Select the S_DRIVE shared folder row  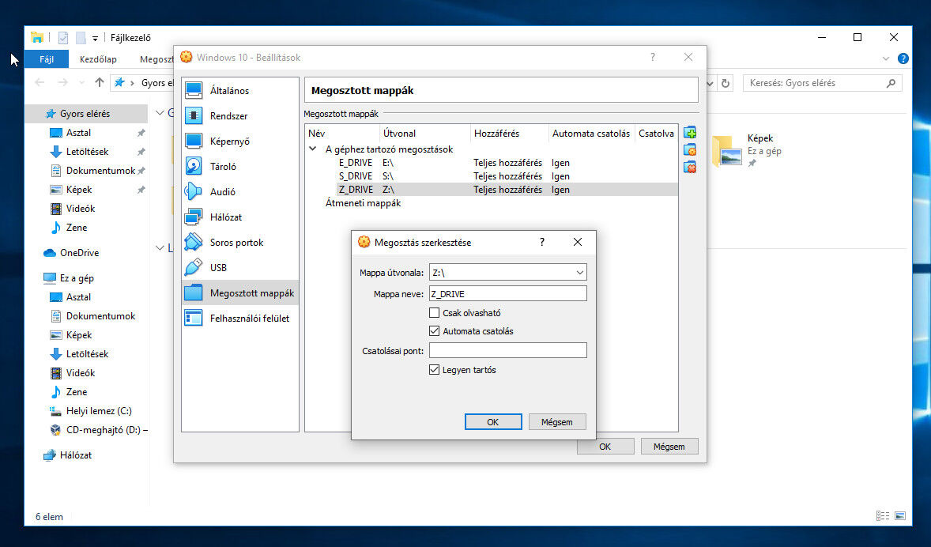click(x=492, y=175)
